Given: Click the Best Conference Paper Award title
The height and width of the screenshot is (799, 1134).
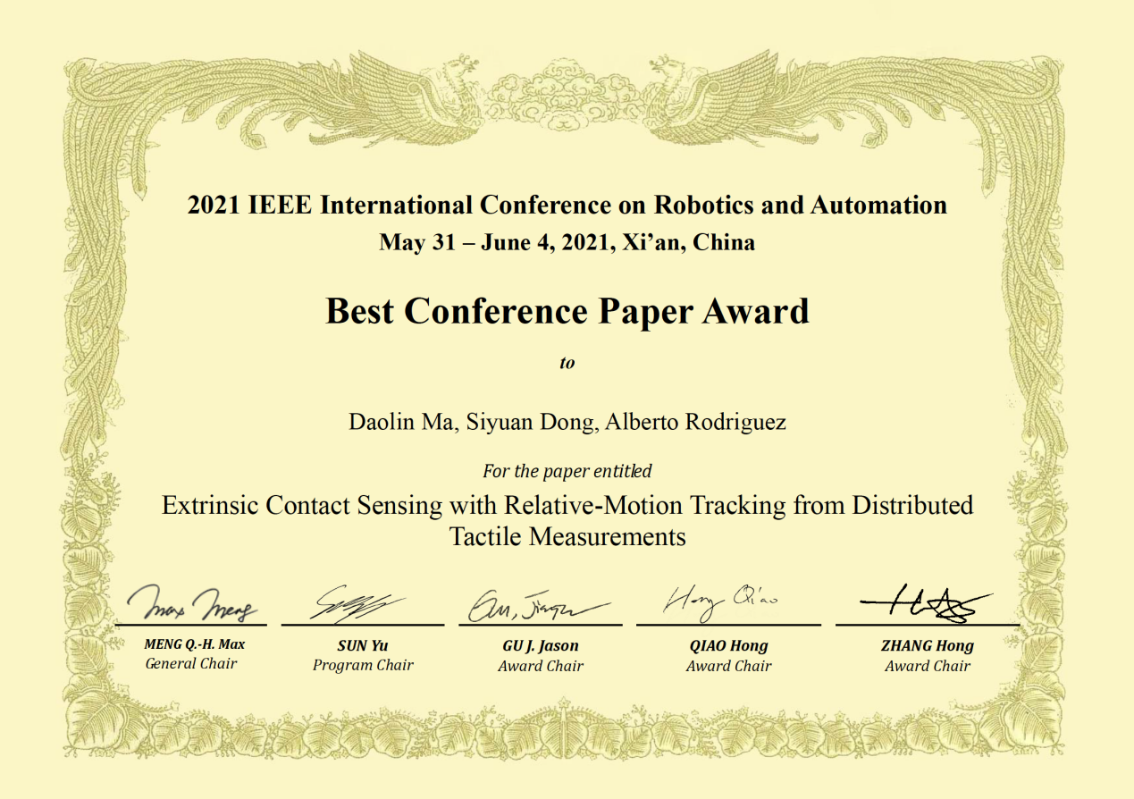Looking at the screenshot, I should (x=567, y=311).
